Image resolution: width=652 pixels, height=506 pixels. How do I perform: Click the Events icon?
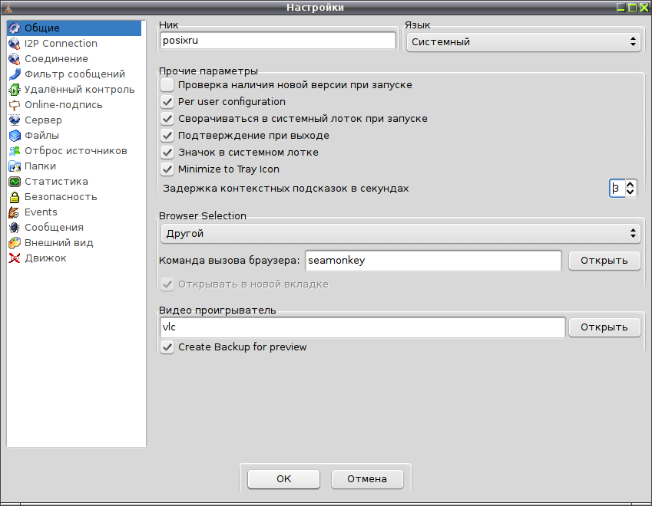(15, 212)
